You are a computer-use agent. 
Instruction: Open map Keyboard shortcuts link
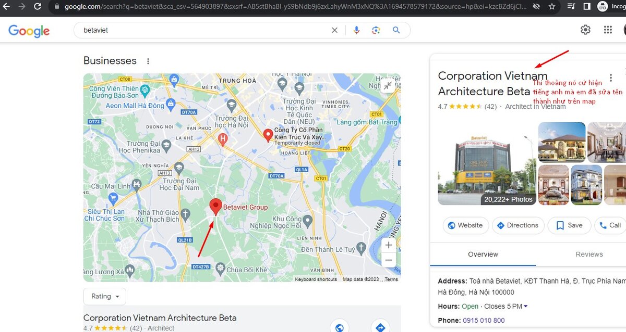[316, 279]
